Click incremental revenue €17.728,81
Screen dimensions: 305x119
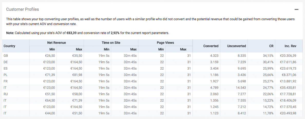[288, 94]
